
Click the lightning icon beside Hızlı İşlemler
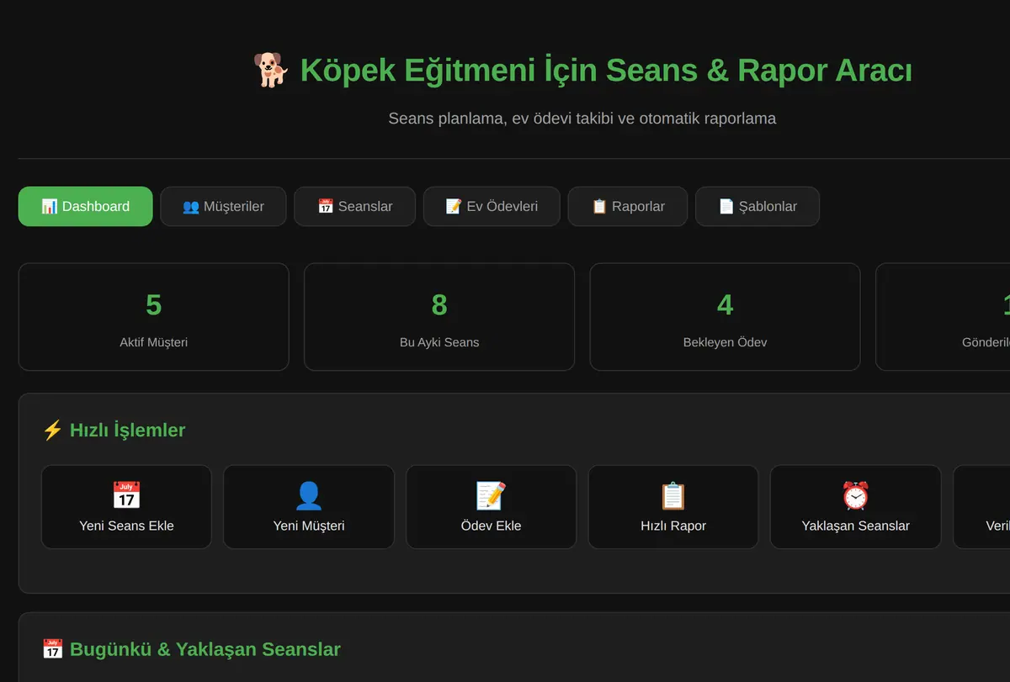click(x=52, y=431)
